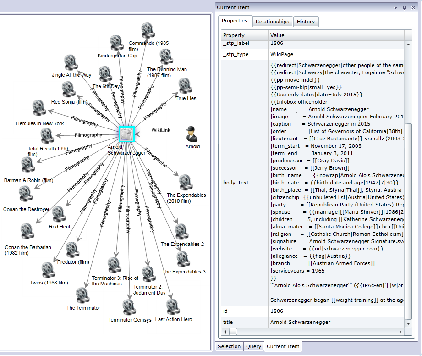Click the central Arnold Schwarzenegger WikiPage node
Screen dimensions: 422x356
[127, 134]
